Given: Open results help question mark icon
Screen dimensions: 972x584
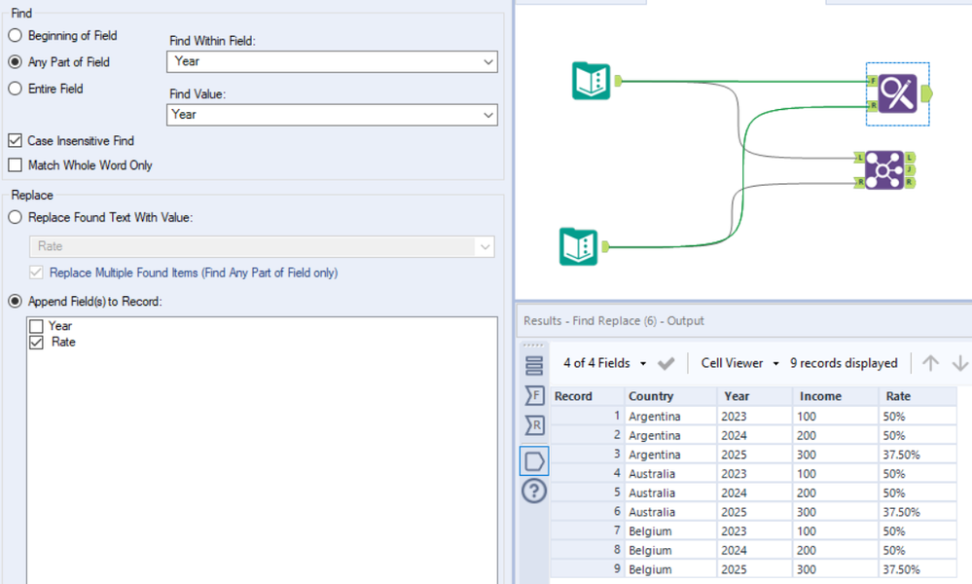Looking at the screenshot, I should pos(534,491).
